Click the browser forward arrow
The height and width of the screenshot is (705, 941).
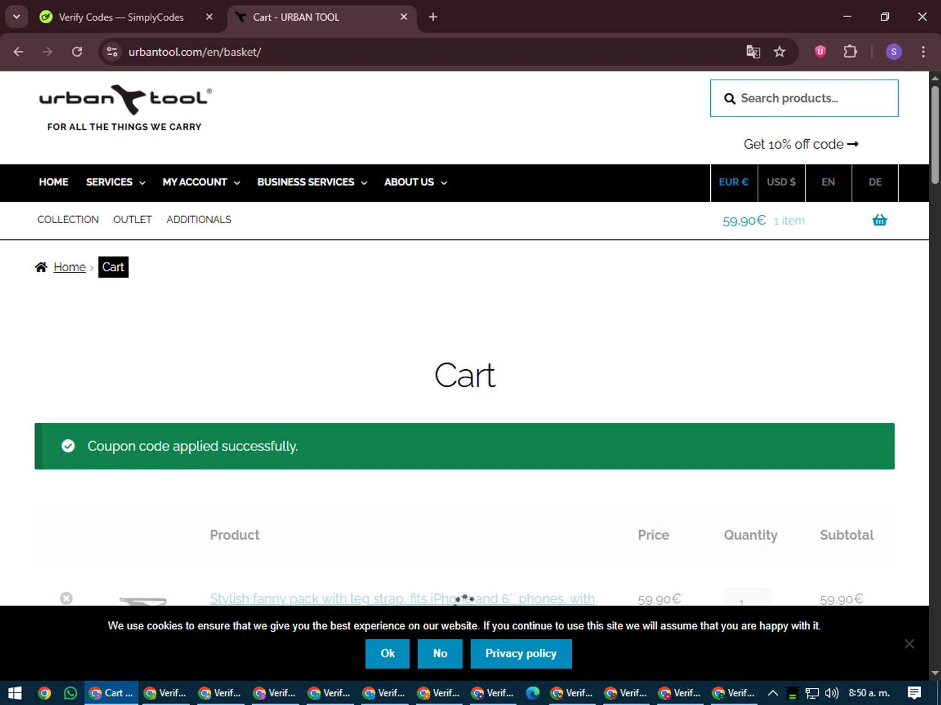click(48, 52)
